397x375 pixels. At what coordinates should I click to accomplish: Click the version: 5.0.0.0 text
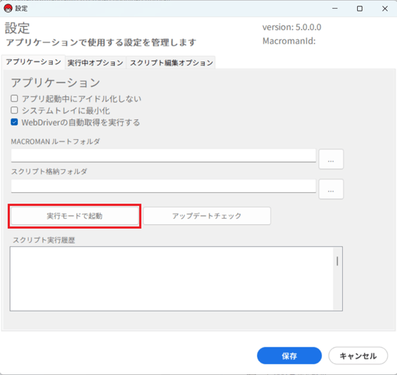tap(291, 27)
